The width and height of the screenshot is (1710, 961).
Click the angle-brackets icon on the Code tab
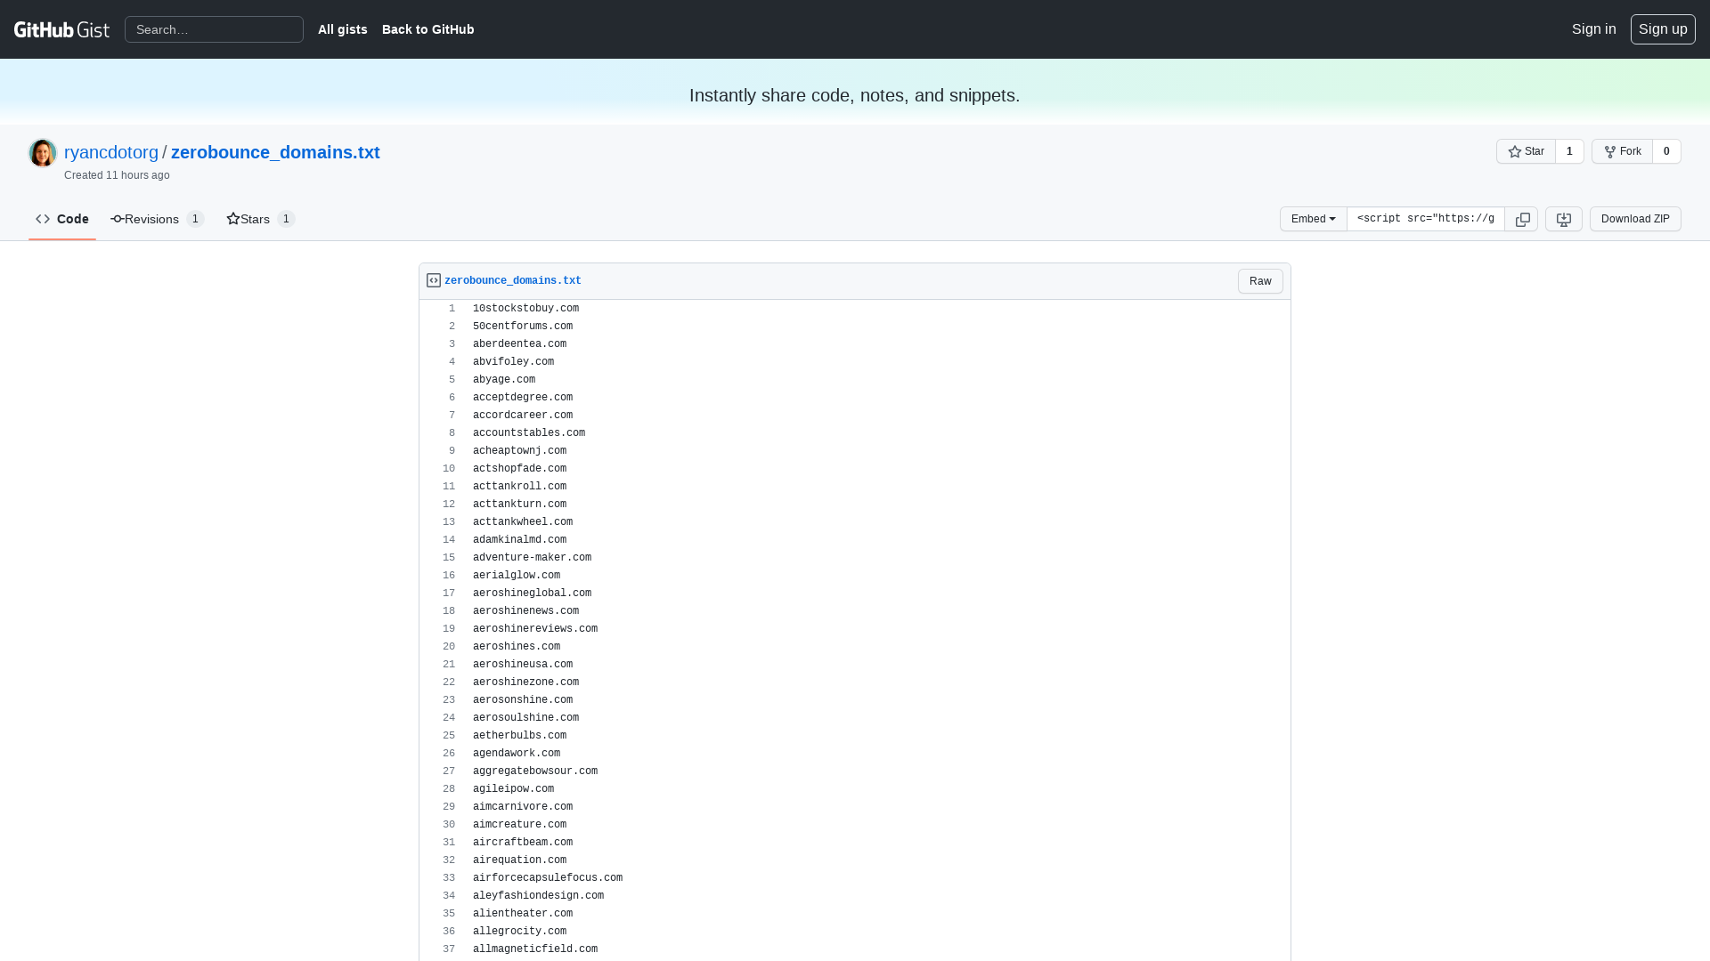point(43,219)
